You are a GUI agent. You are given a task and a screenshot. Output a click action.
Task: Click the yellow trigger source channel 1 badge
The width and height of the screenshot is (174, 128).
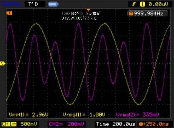142,4
